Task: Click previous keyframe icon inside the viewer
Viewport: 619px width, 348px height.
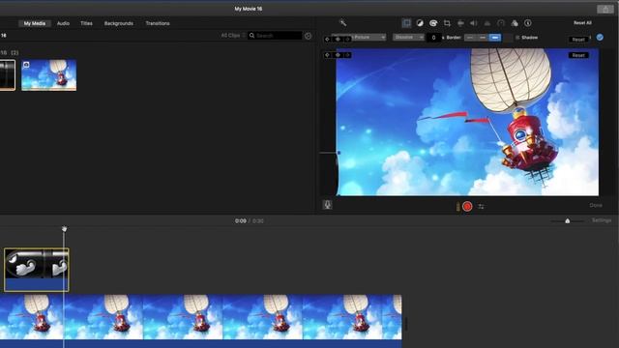Action: pos(327,55)
